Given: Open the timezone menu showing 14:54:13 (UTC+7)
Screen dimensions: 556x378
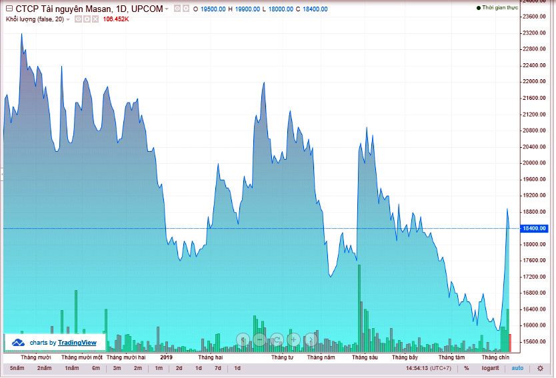Looking at the screenshot, I should tap(429, 368).
